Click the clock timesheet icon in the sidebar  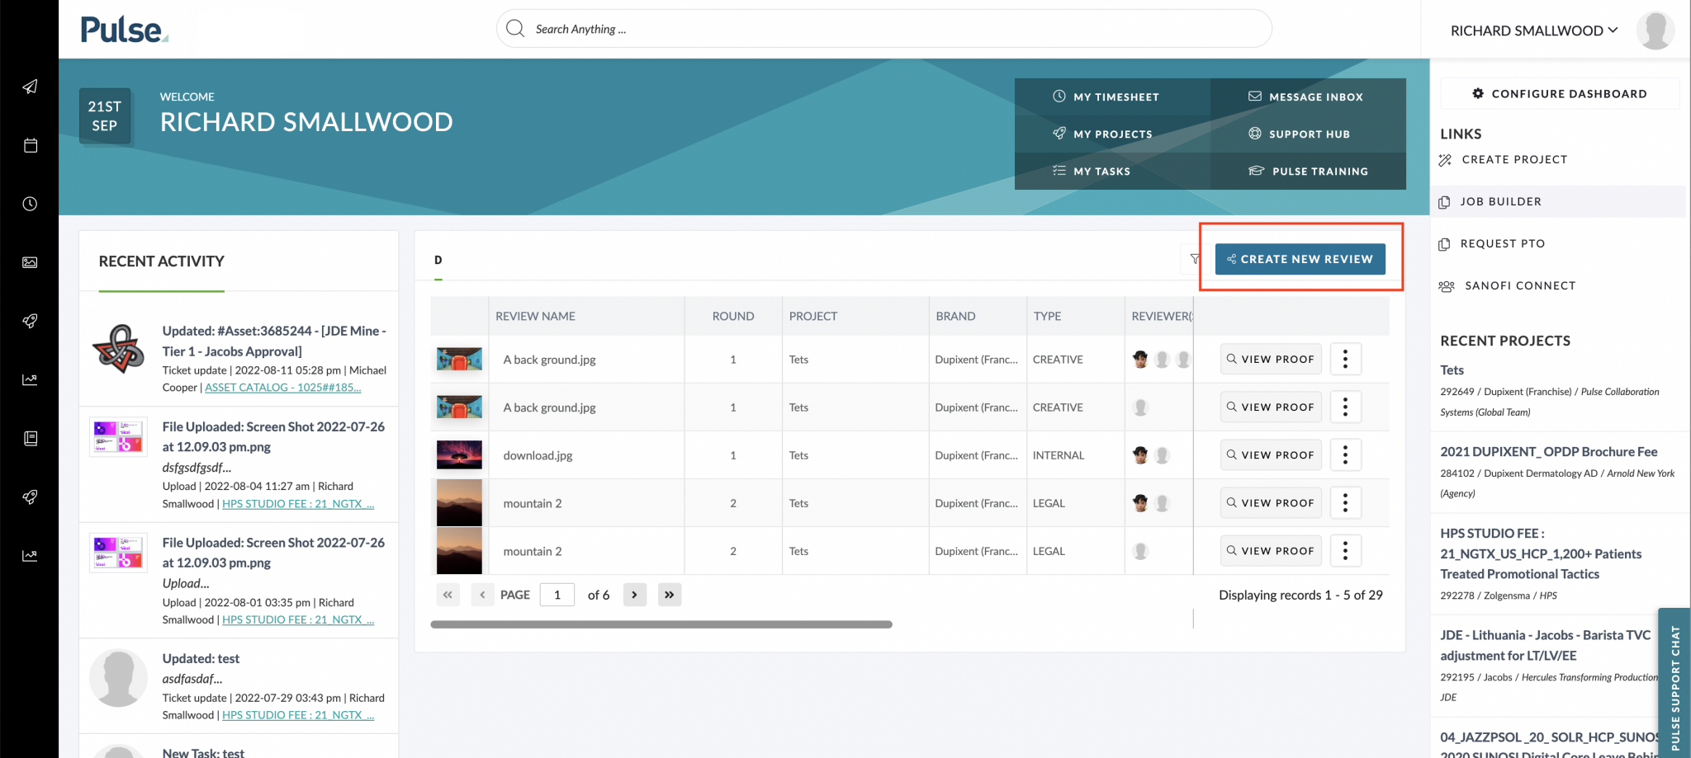pos(30,203)
